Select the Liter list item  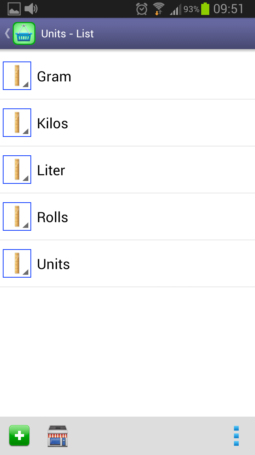tap(142, 170)
